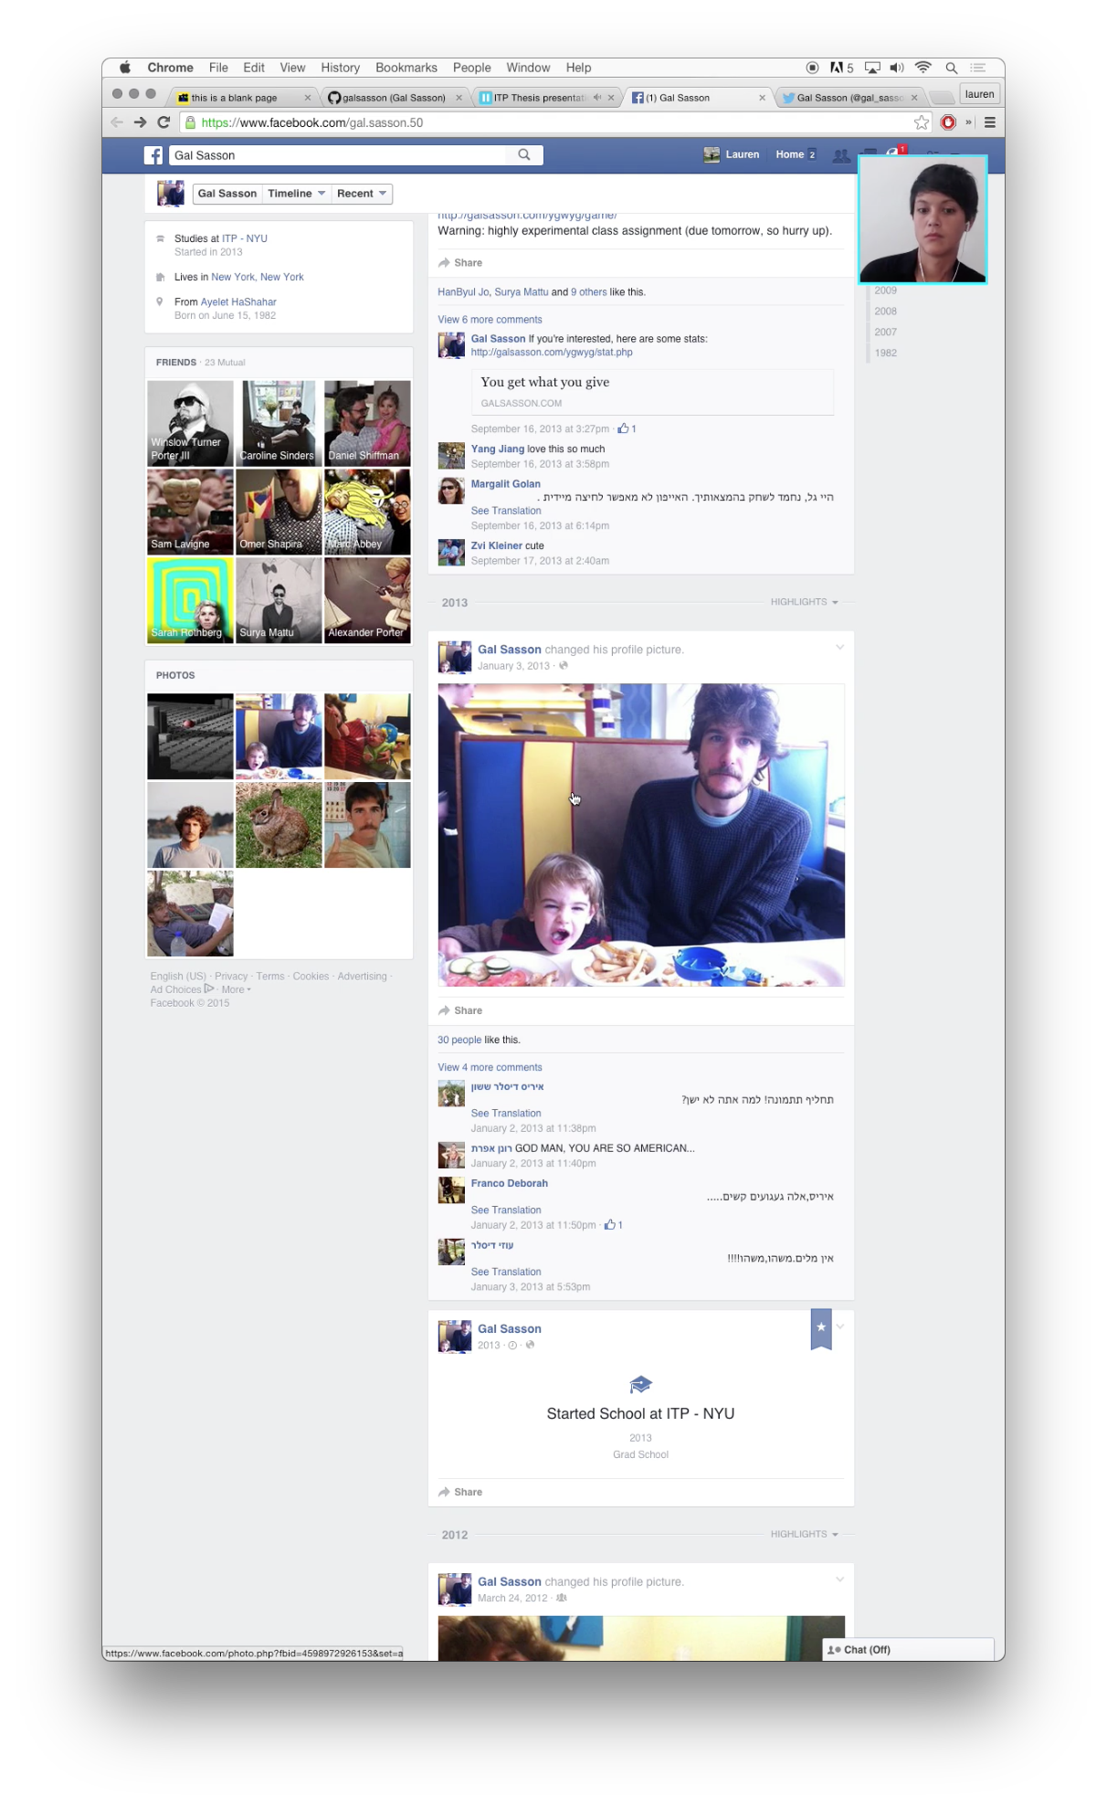Click Wi-Fi icon in macOS menu bar
Viewport: 1107px width, 1807px height.
pyautogui.click(x=923, y=68)
